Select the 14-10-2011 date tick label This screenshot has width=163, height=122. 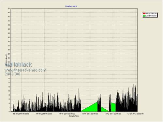pos(67,114)
